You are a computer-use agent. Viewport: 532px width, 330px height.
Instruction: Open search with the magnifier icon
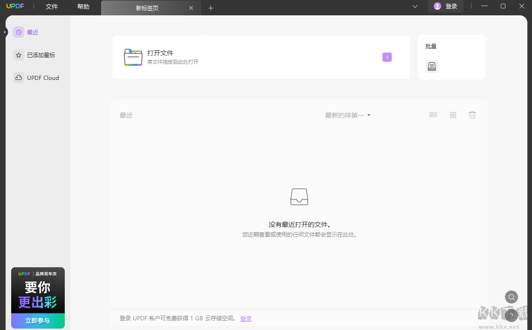511,297
